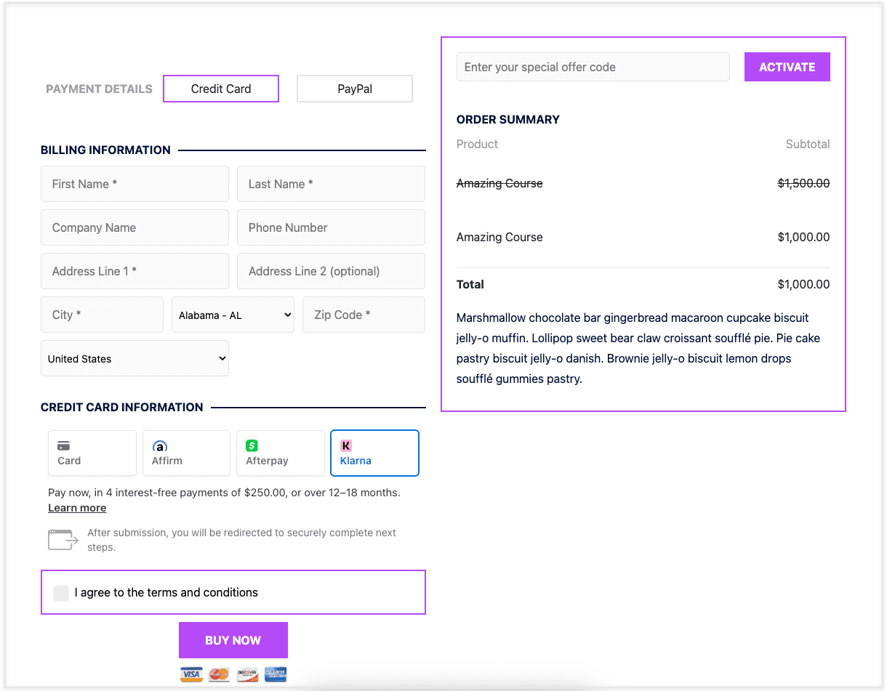Click the Discover card logo
This screenshot has width=887, height=691.
click(247, 674)
